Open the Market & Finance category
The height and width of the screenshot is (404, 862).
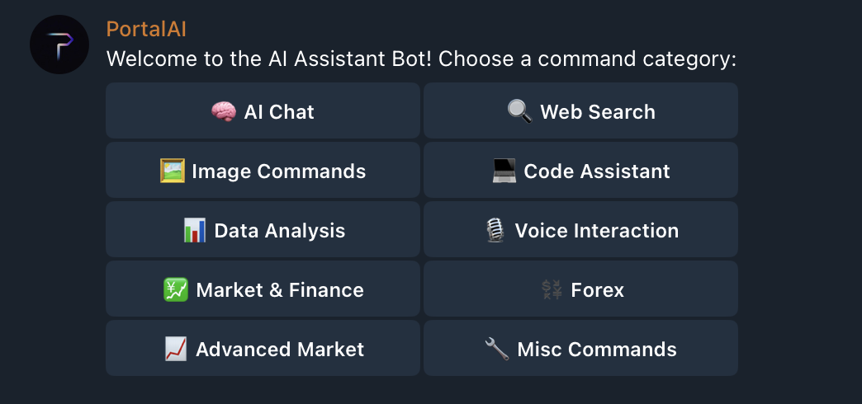(x=263, y=289)
